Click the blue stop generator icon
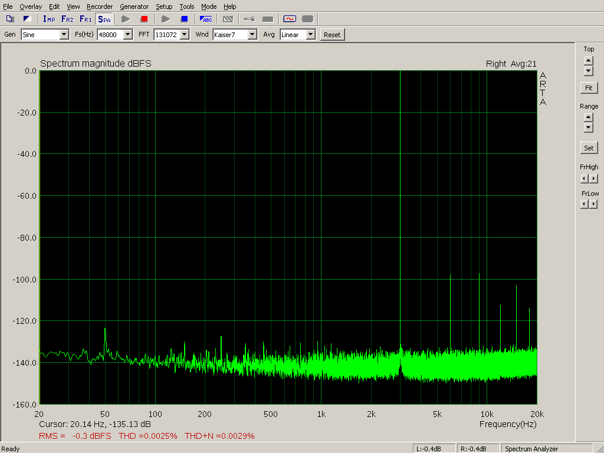The image size is (604, 453). coord(184,19)
